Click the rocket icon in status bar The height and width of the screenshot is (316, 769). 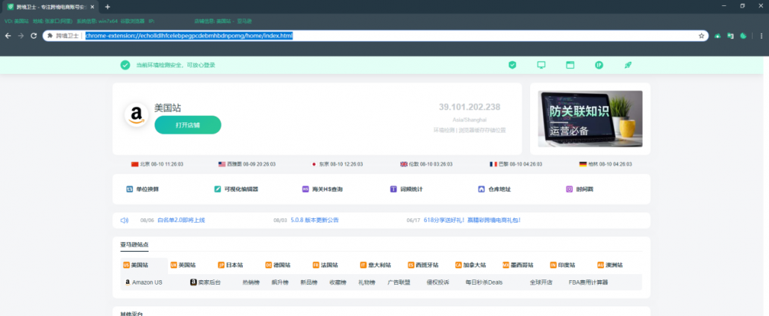(627, 65)
